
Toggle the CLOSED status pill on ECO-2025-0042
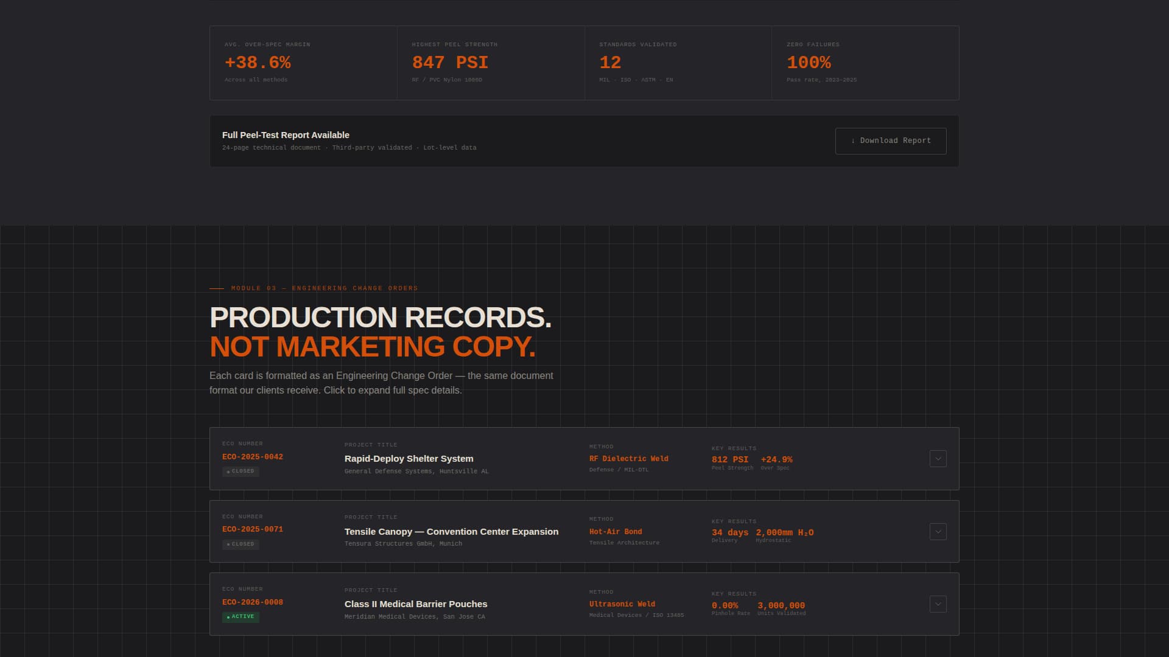click(x=241, y=471)
